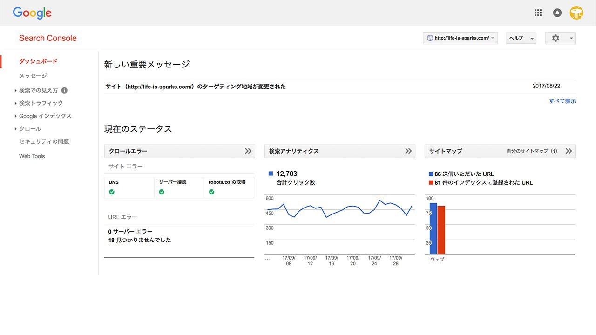Open the Google apps grid icon
Screen dimensions: 596x335
[538, 13]
